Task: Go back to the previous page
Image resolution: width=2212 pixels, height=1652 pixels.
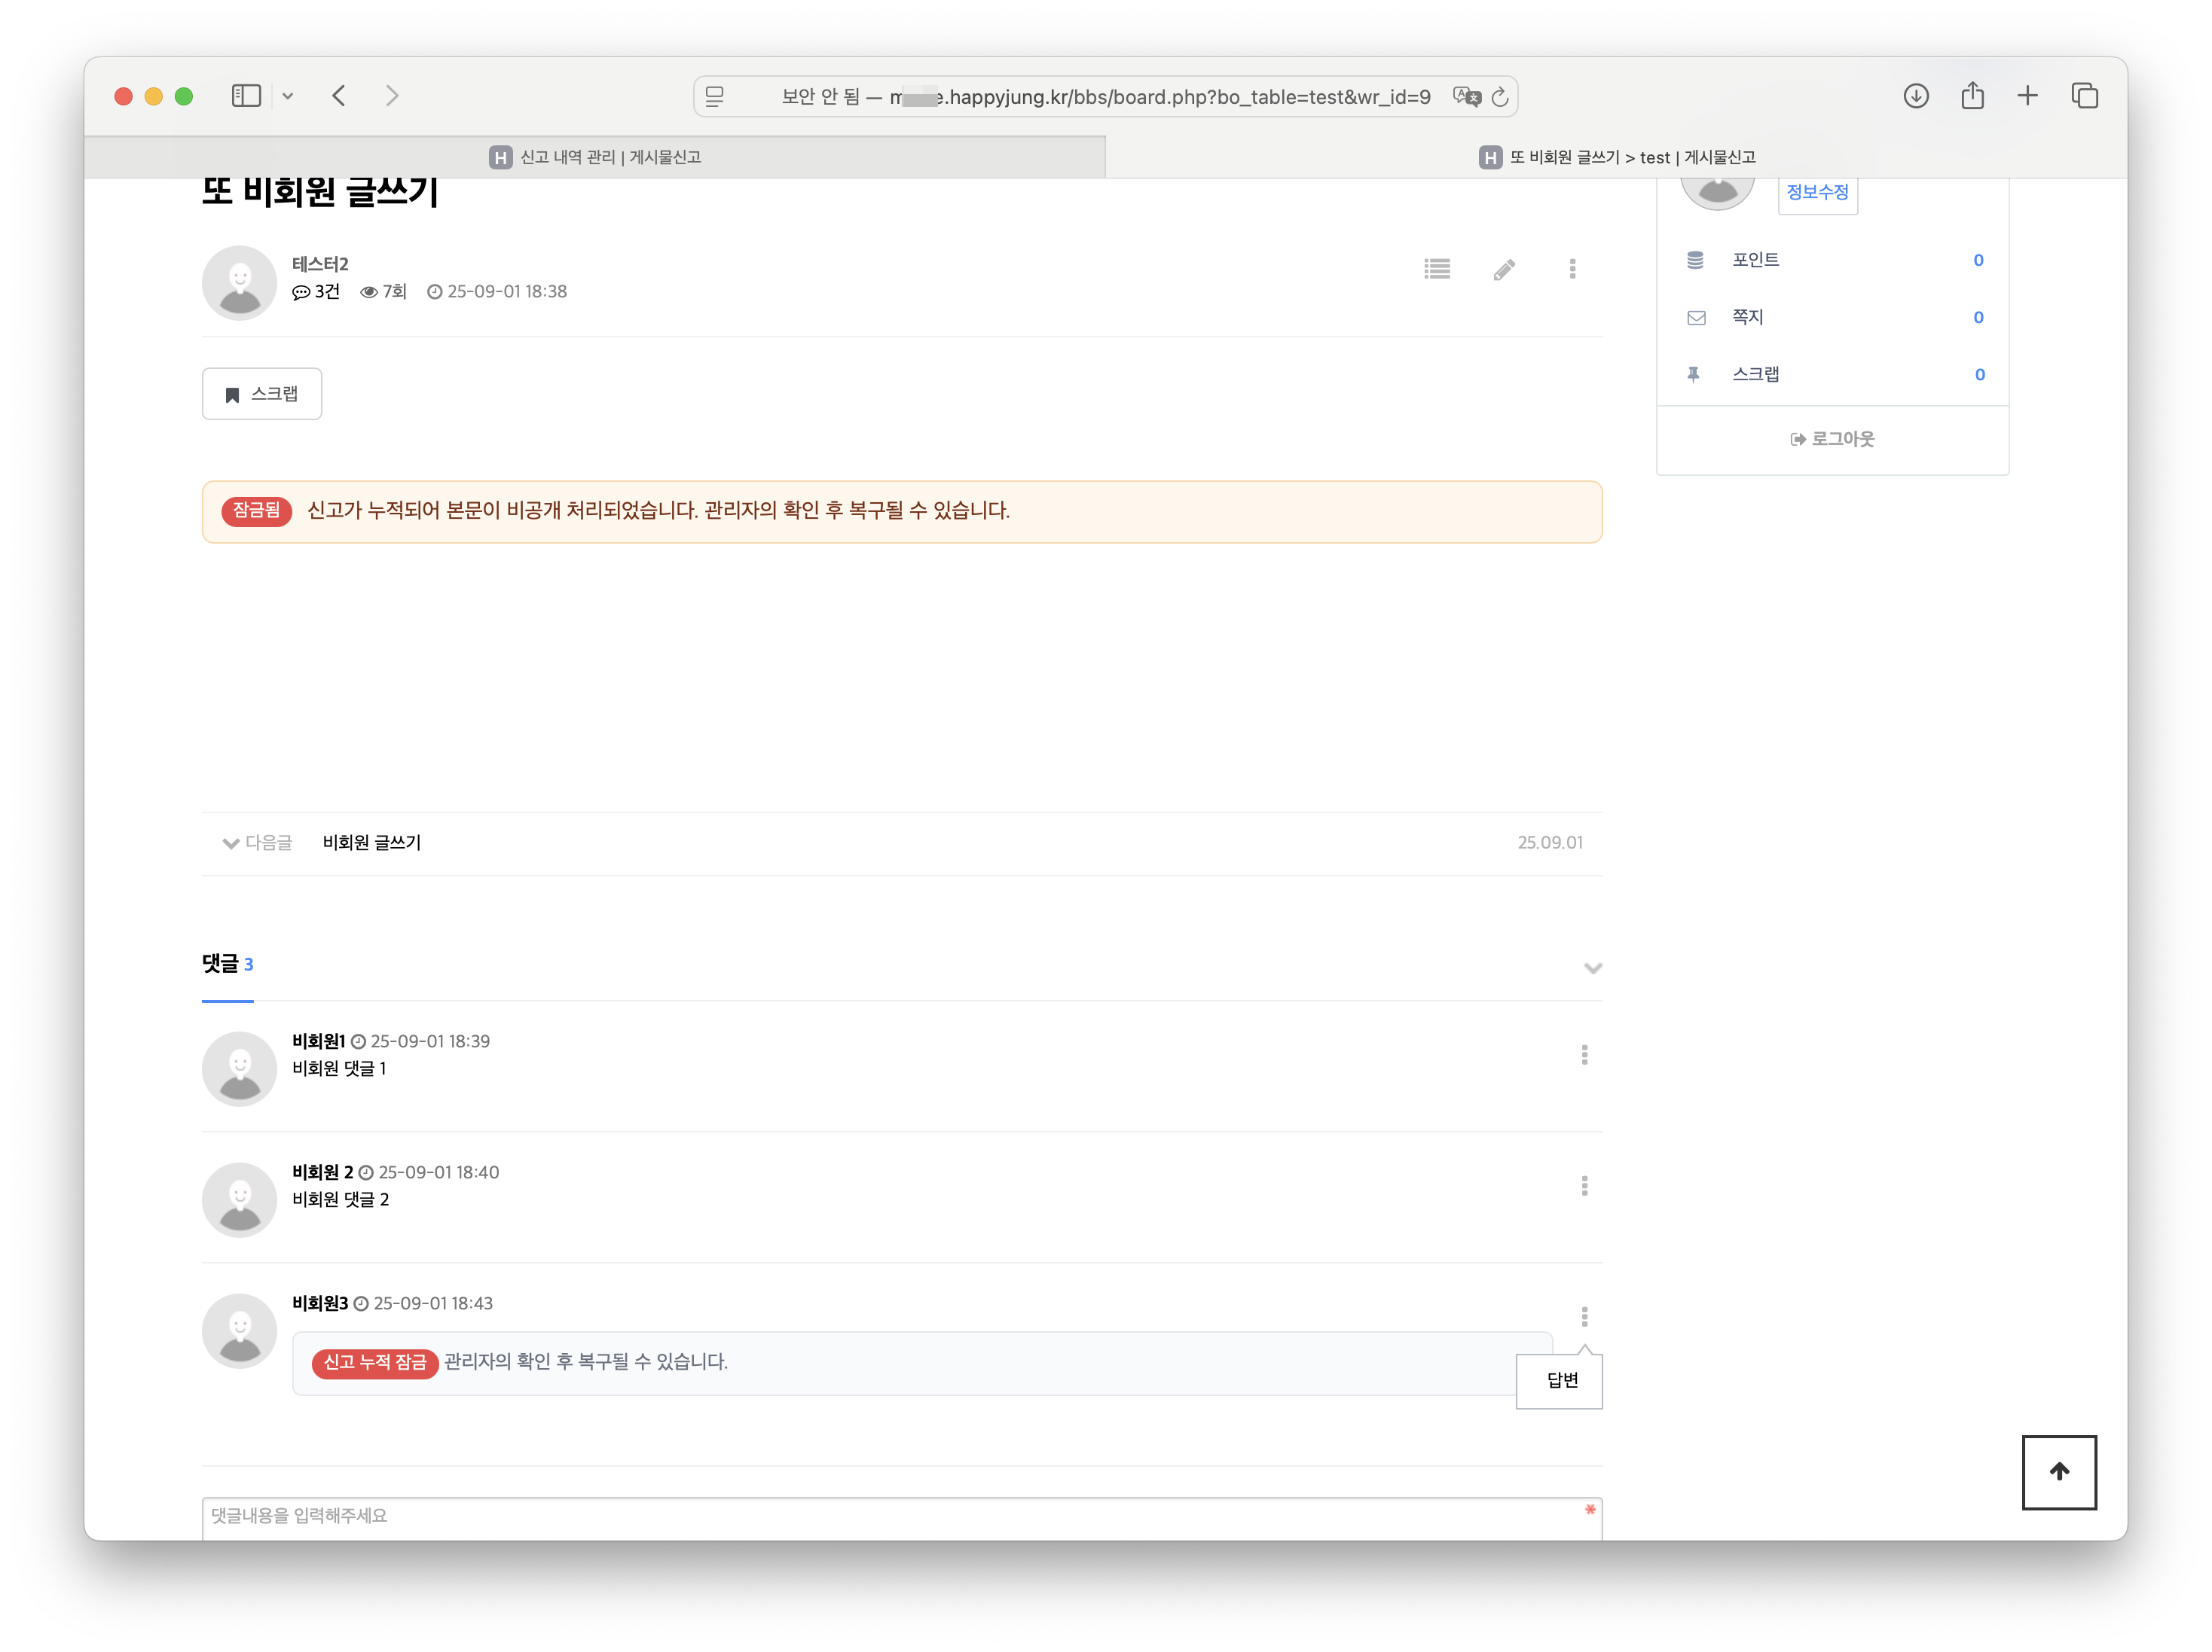Action: coord(339,96)
